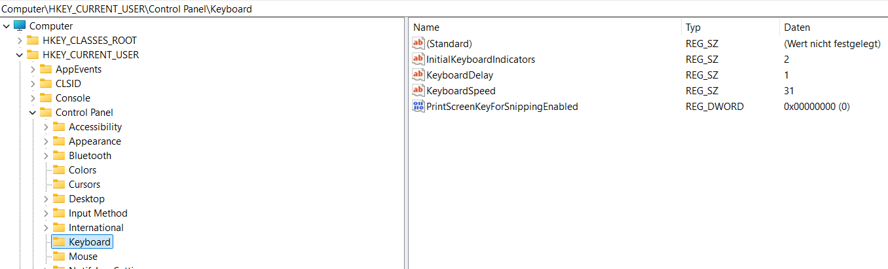888x269 pixels.
Task: Select the (Standard) default value icon
Action: 418,43
